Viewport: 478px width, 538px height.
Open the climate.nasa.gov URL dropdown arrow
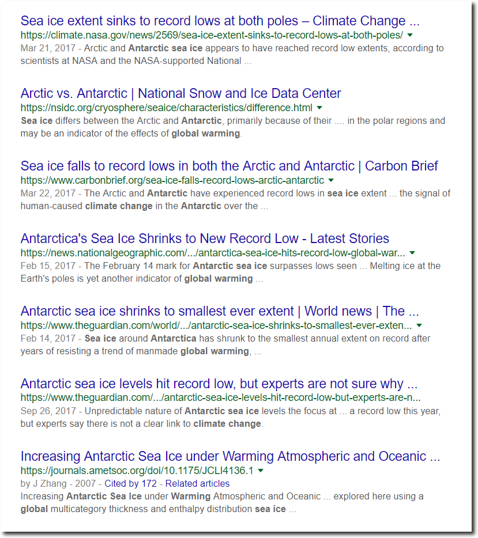410,35
